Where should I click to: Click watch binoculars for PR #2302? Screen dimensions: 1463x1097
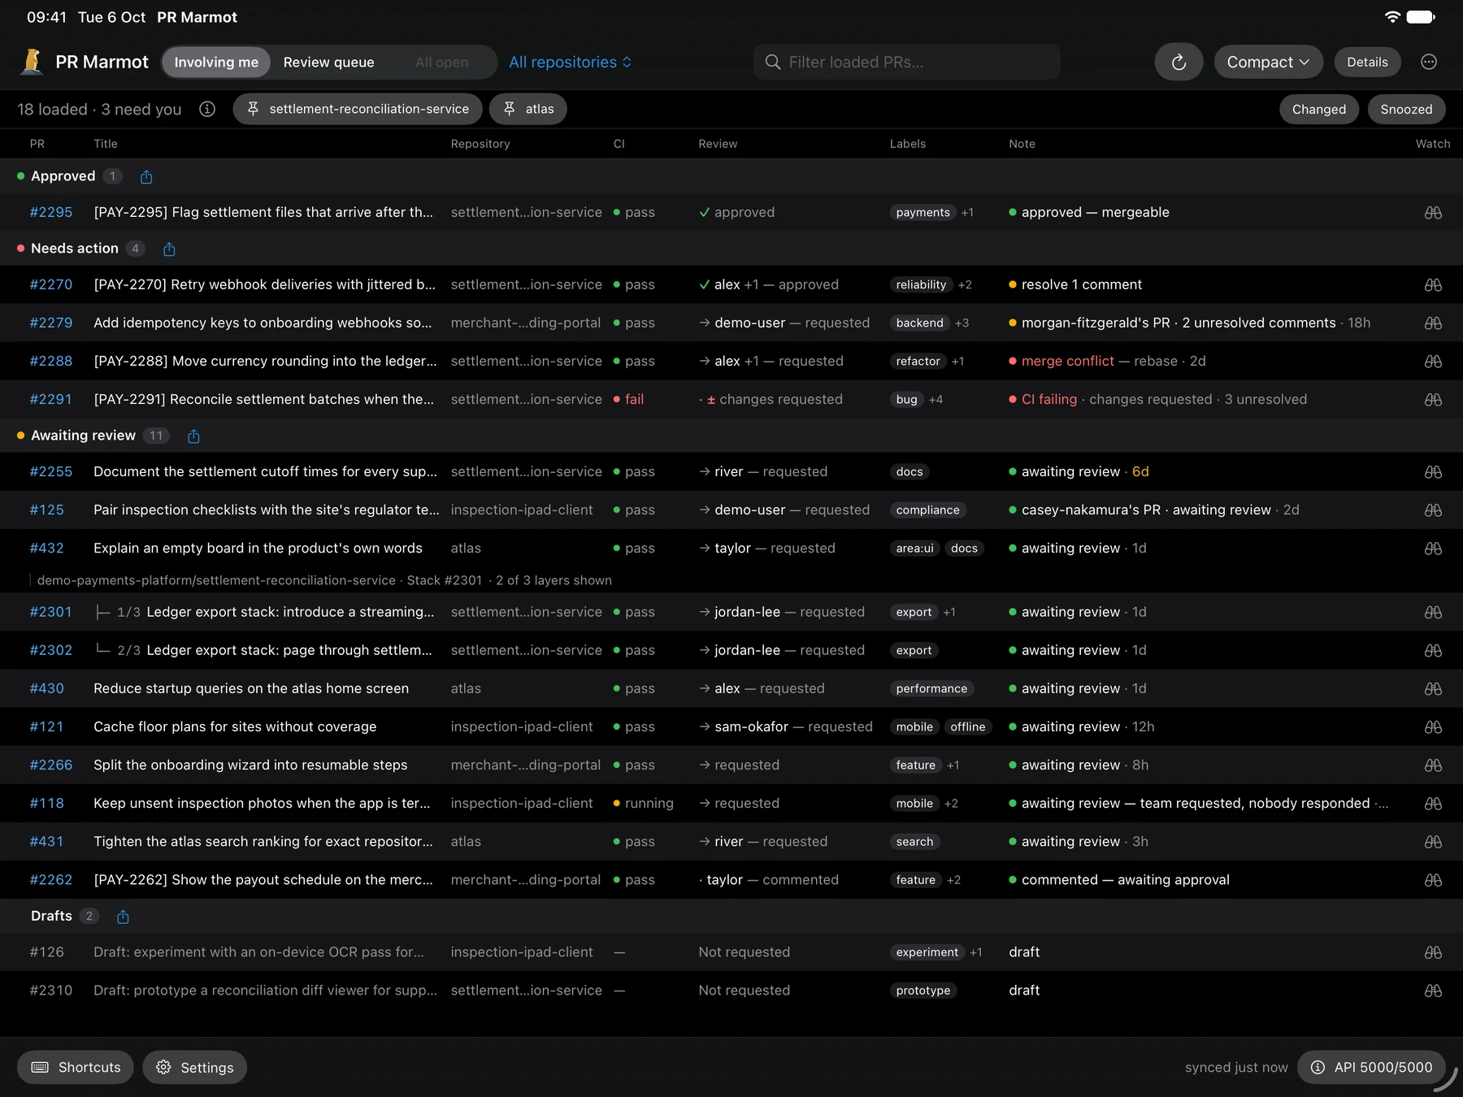[1433, 650]
